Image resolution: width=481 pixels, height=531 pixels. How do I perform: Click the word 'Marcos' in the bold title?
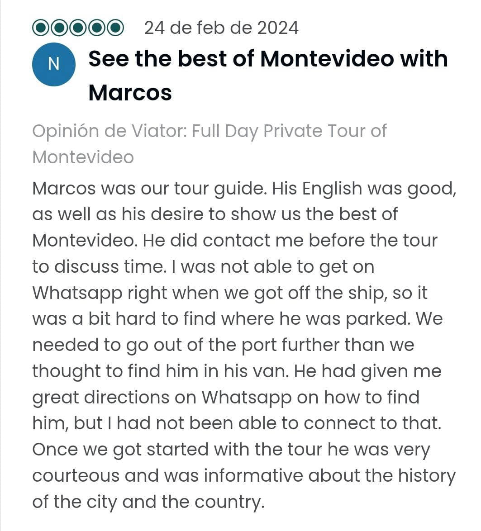(x=130, y=92)
